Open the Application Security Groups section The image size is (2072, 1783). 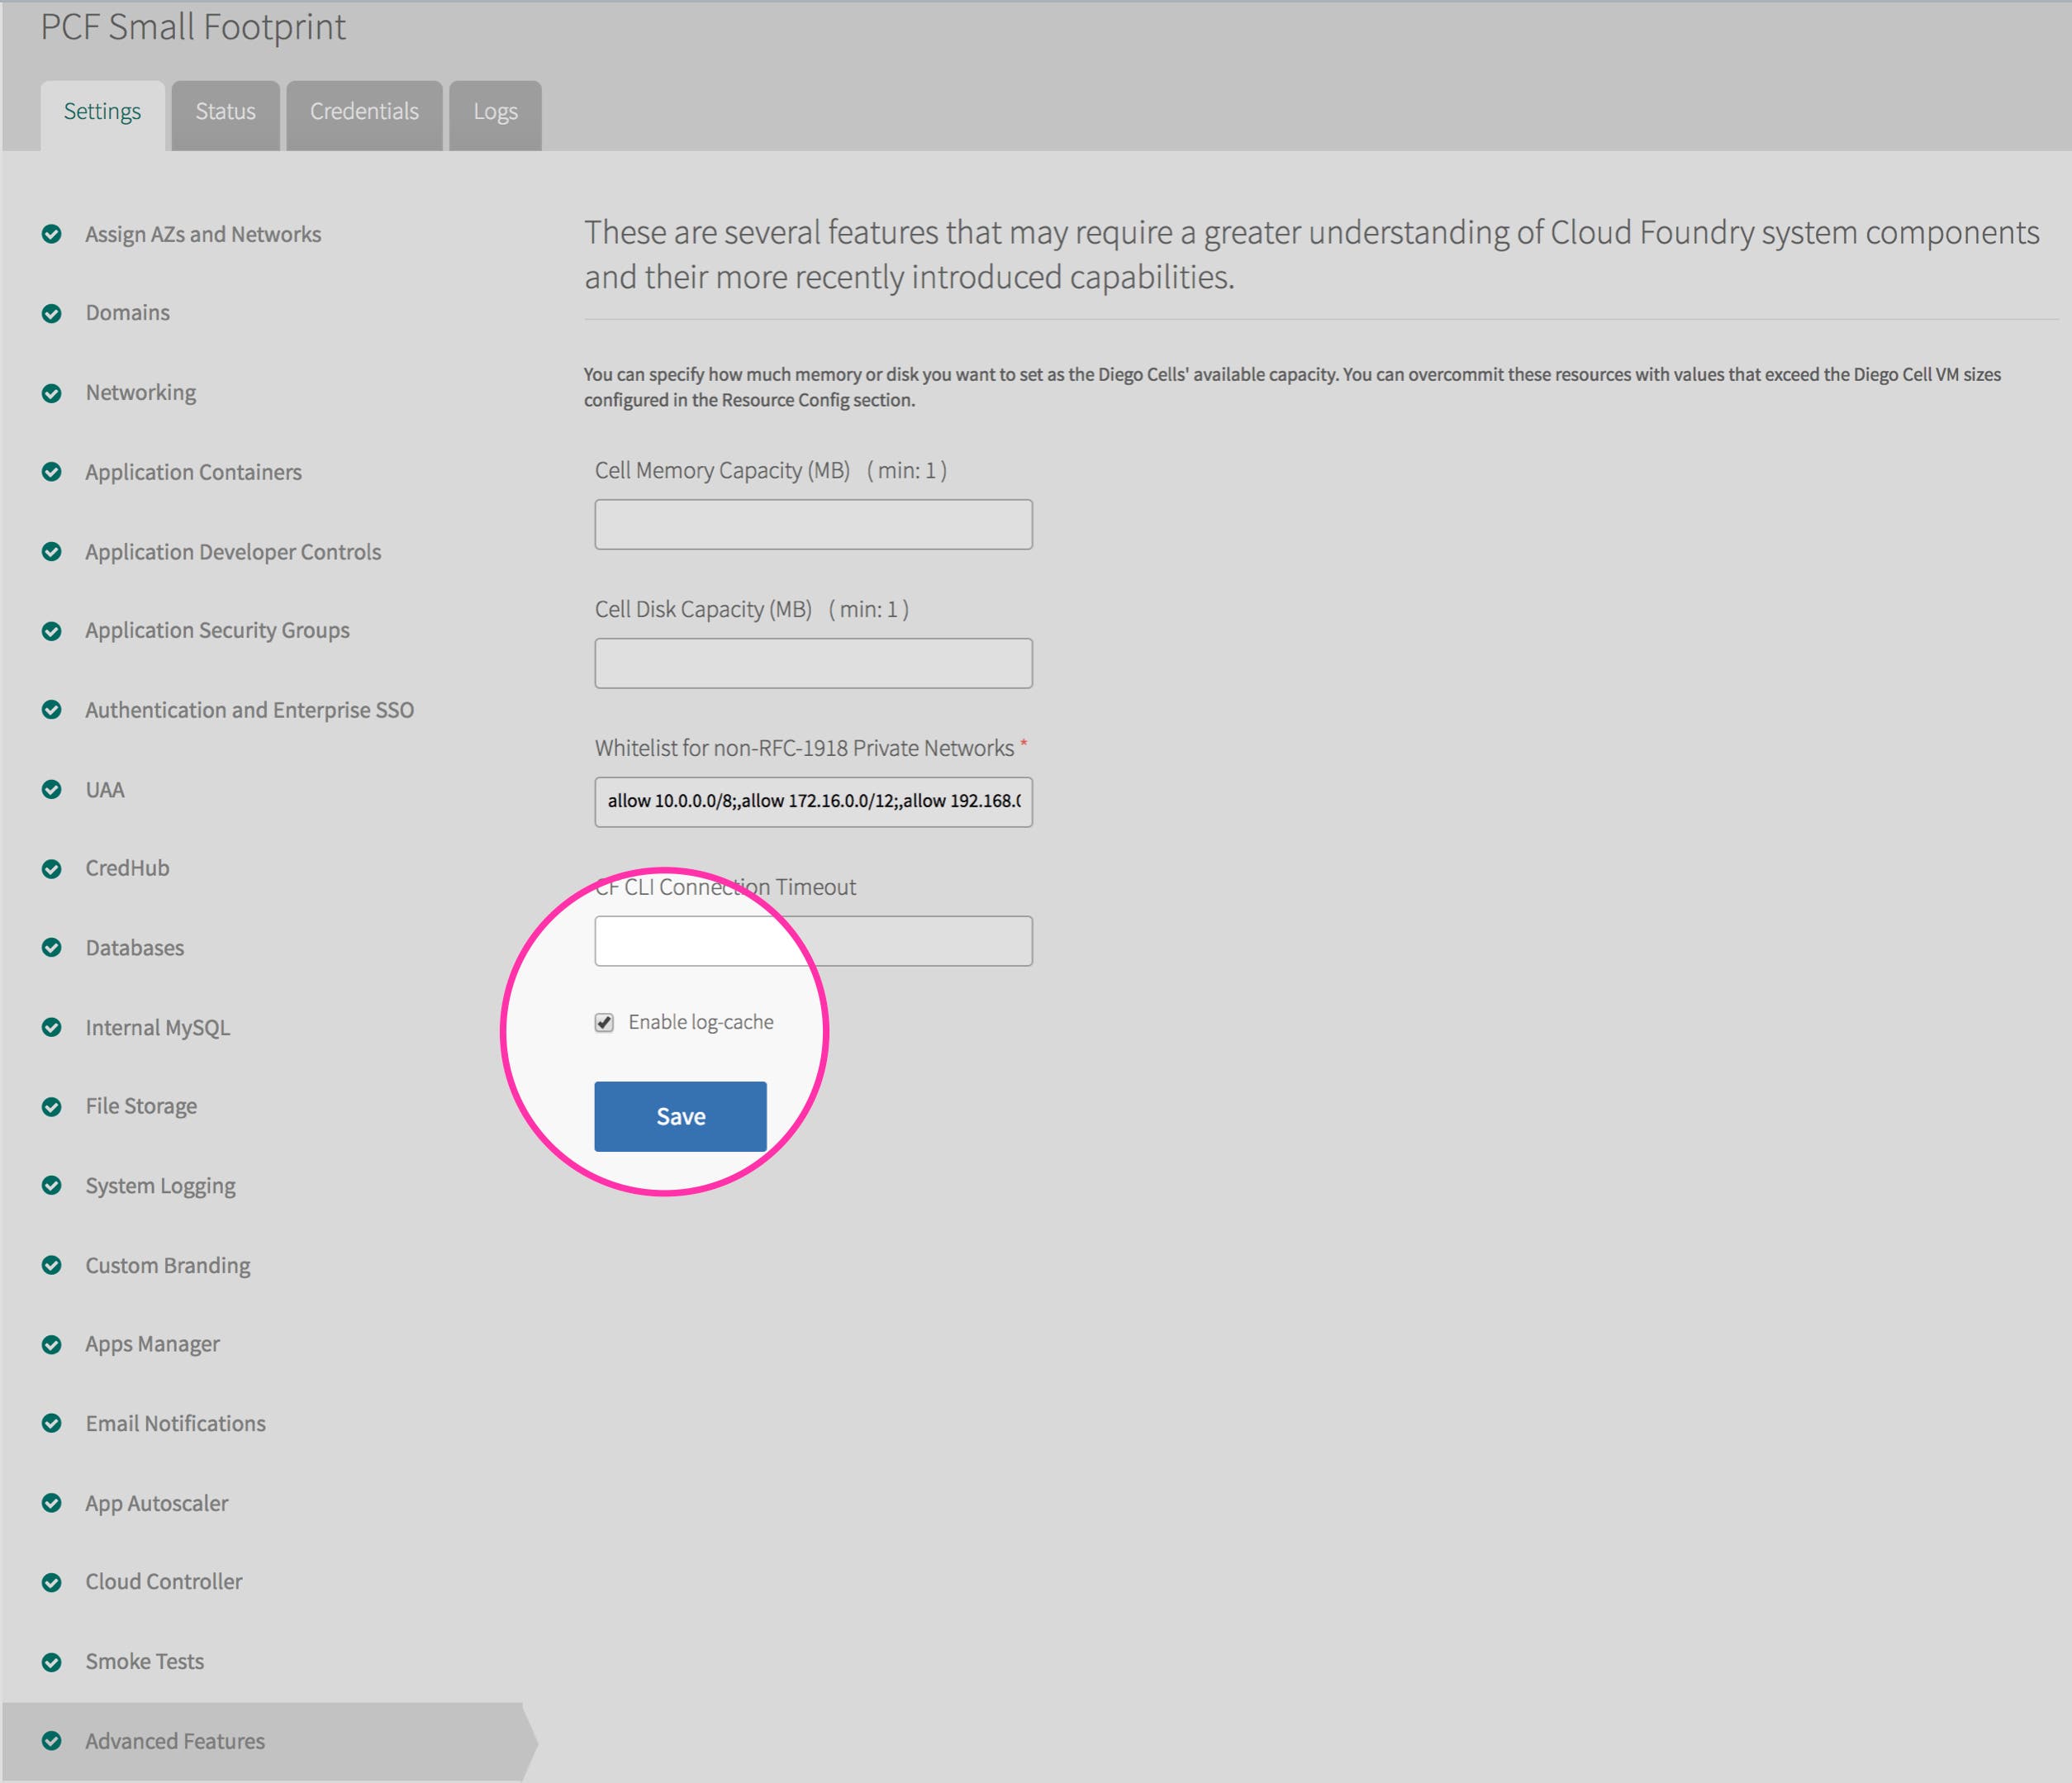click(216, 630)
